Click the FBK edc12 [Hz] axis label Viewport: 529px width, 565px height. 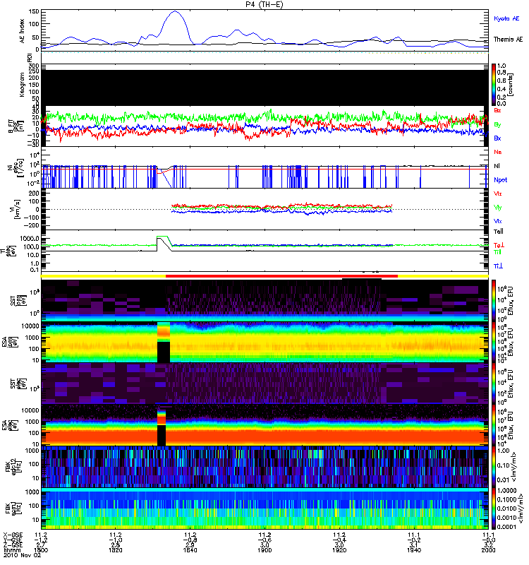click(x=13, y=467)
